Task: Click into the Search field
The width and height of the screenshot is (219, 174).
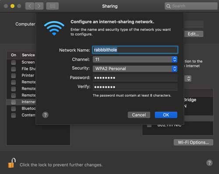Action: [x=191, y=6]
